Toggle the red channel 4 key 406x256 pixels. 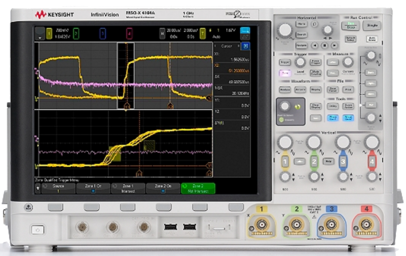tap(372, 162)
